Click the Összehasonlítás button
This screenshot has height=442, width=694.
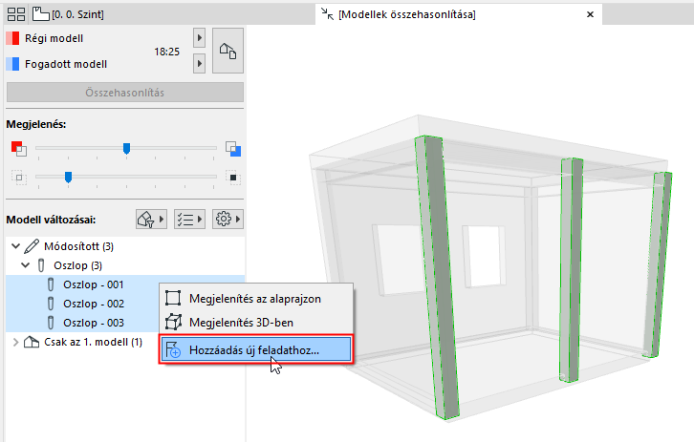[x=125, y=93]
